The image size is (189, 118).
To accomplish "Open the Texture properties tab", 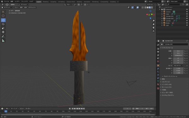I will [x=158, y=88].
